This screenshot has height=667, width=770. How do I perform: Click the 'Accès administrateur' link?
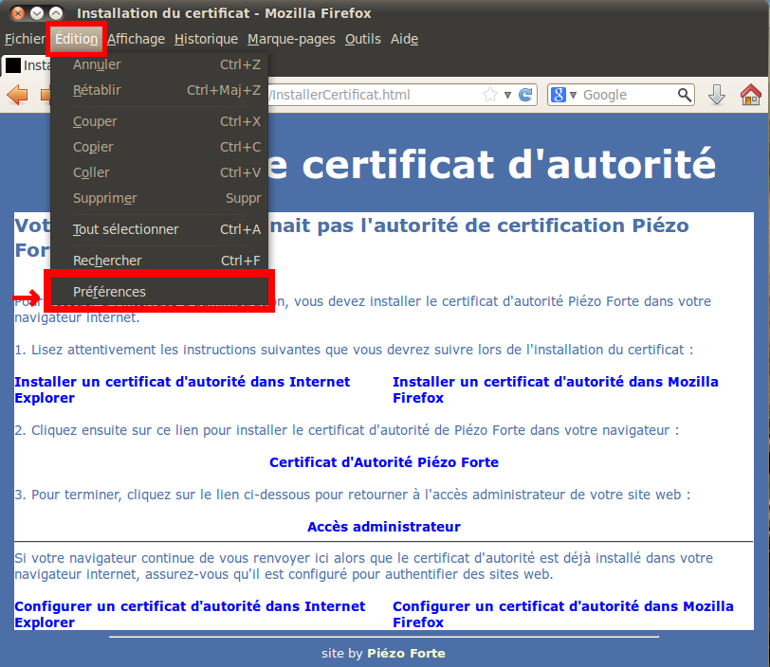click(x=384, y=527)
